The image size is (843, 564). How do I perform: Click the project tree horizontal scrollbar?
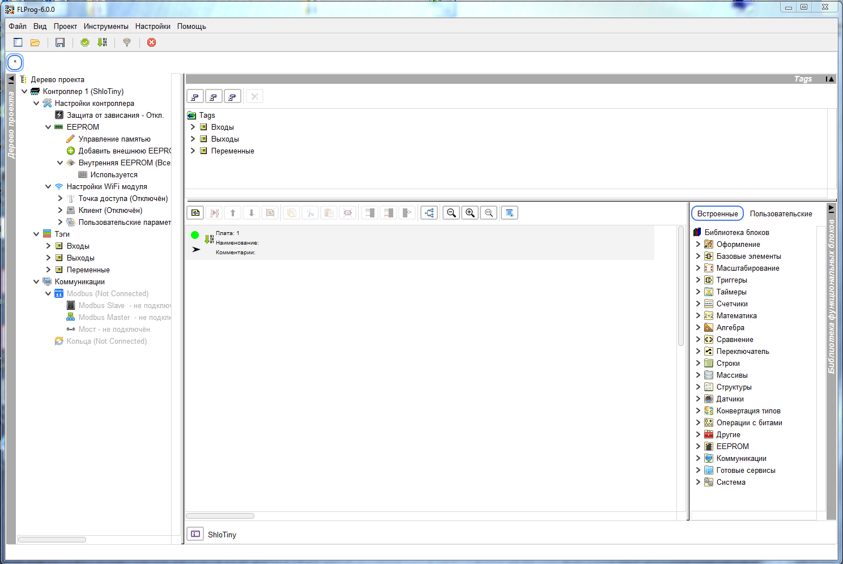click(52, 540)
